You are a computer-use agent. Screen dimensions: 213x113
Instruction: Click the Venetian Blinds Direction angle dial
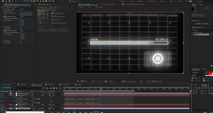22,23
